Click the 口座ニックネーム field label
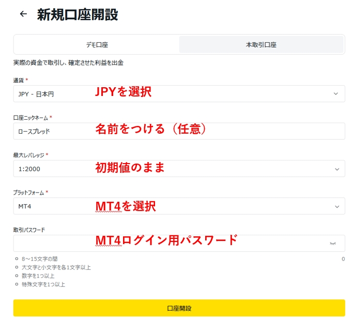This screenshot has height=322, width=353. [x=30, y=118]
